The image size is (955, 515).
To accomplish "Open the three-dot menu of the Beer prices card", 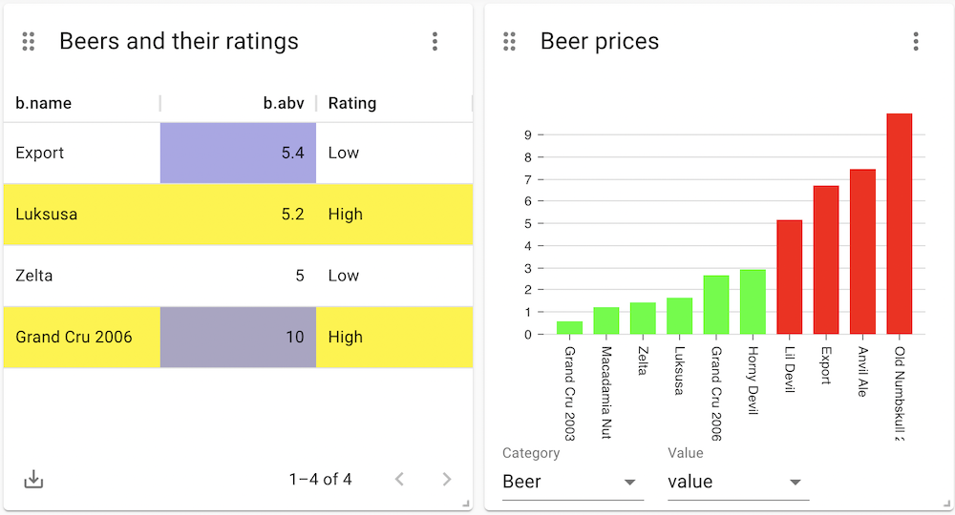I will pyautogui.click(x=916, y=41).
